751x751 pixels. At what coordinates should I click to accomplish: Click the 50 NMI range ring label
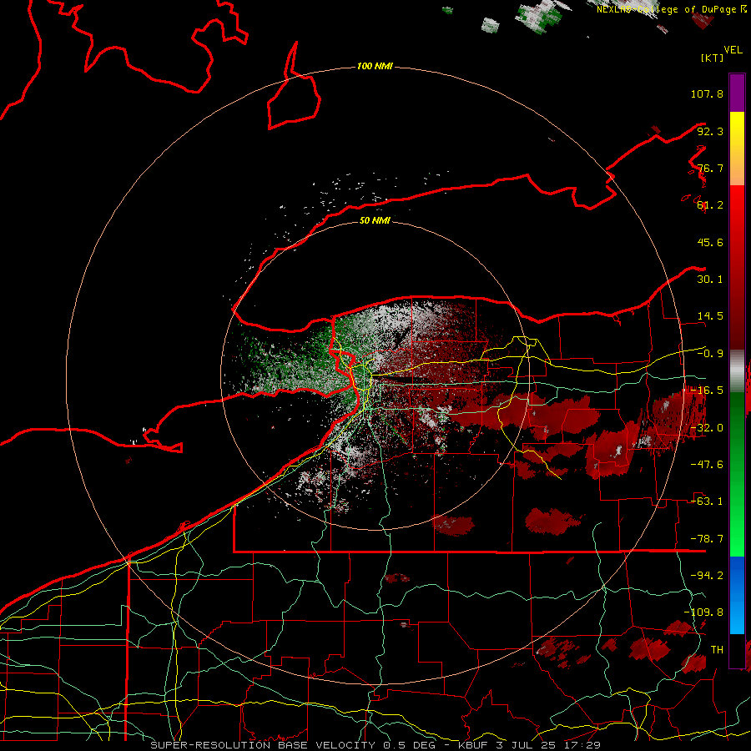pyautogui.click(x=375, y=220)
